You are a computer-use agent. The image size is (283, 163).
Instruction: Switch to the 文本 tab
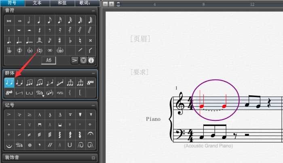tap(37, 3)
